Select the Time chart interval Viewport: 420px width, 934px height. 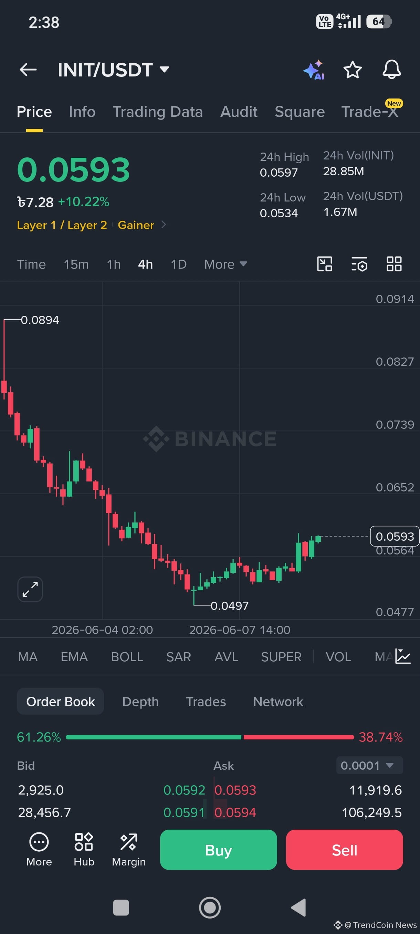coord(31,264)
